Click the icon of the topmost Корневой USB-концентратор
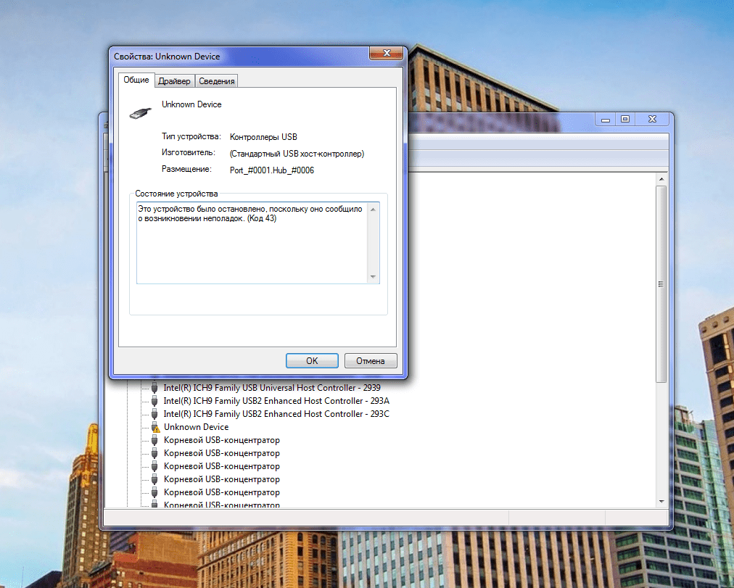This screenshot has height=588, width=734. coord(154,440)
